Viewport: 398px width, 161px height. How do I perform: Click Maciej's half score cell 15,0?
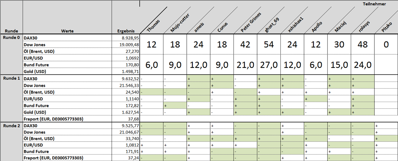pyautogui.click(x=339, y=65)
